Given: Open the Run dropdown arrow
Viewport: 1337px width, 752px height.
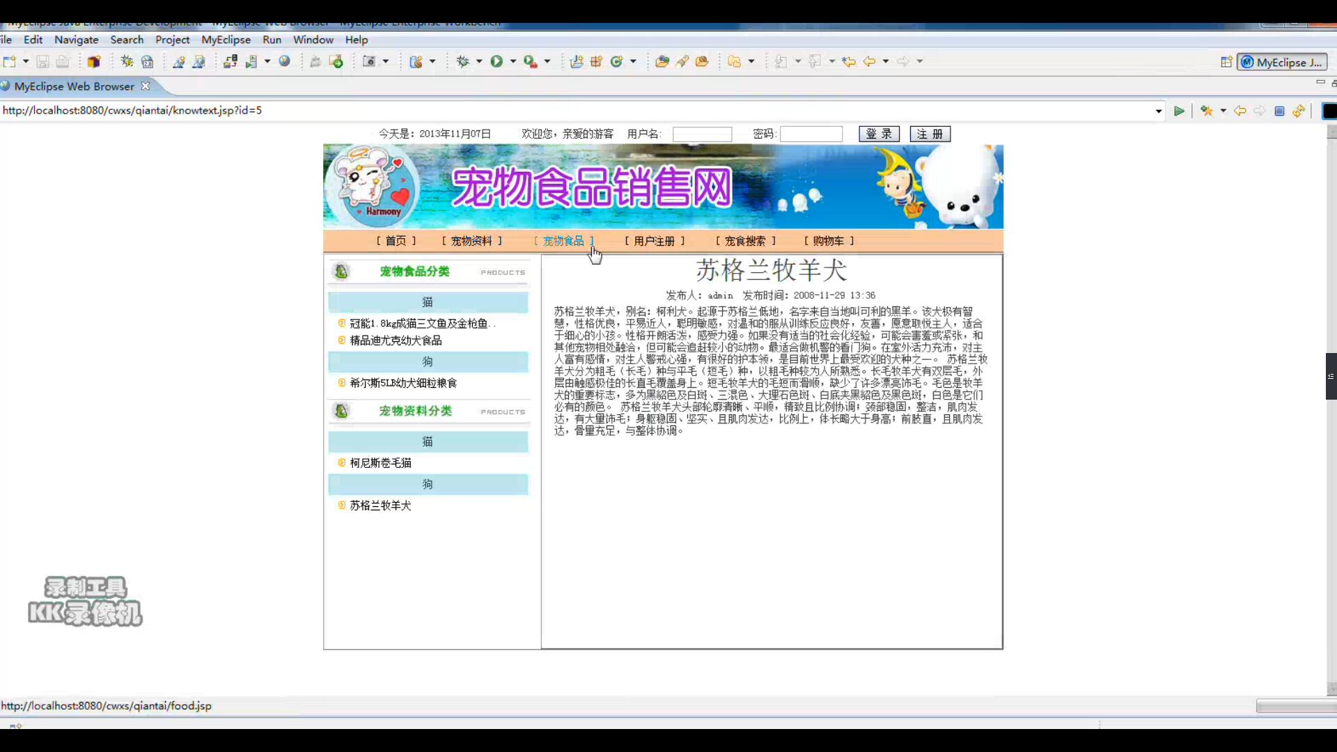Looking at the screenshot, I should (513, 62).
